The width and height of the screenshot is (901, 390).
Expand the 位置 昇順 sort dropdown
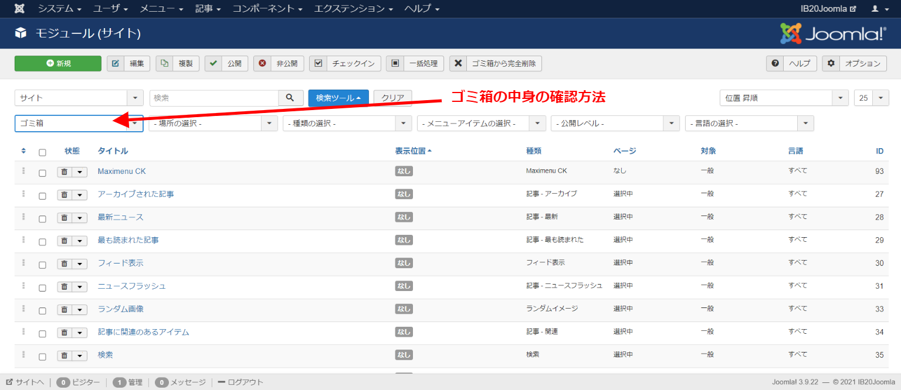tap(784, 98)
